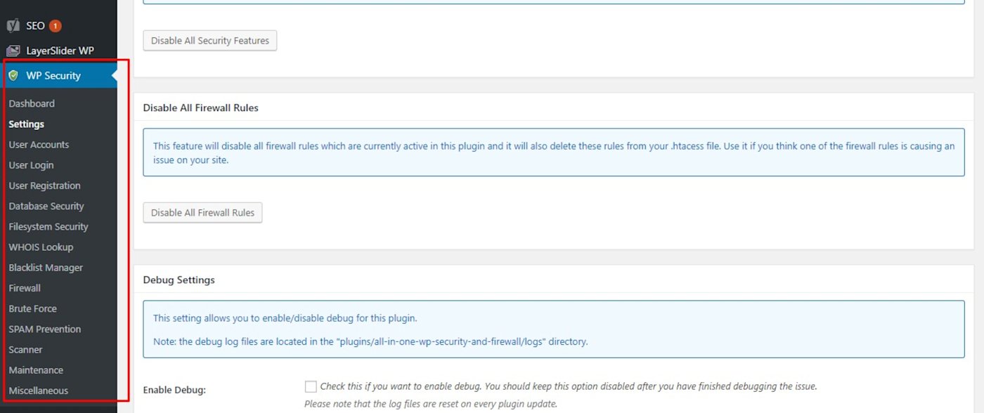Open SPAM Prevention settings

[x=44, y=329]
